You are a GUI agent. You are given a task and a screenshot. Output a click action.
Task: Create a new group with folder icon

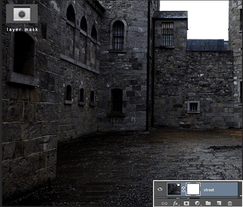208,203
